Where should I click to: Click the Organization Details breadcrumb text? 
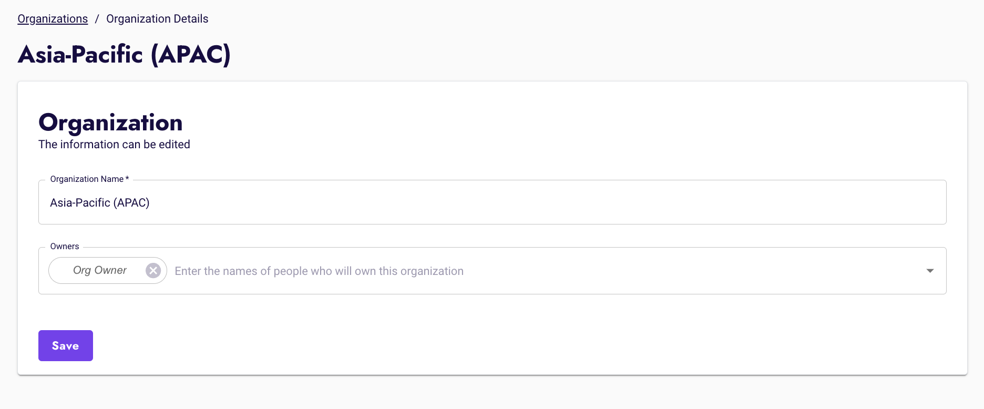(157, 19)
